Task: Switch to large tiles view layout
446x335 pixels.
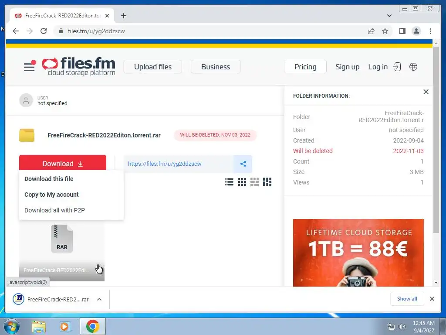Action: (x=254, y=182)
